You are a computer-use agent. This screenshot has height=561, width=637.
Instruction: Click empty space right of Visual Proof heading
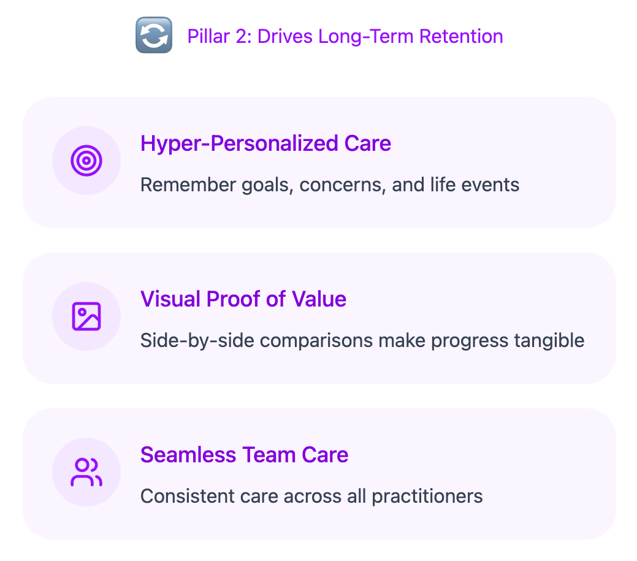point(478,299)
